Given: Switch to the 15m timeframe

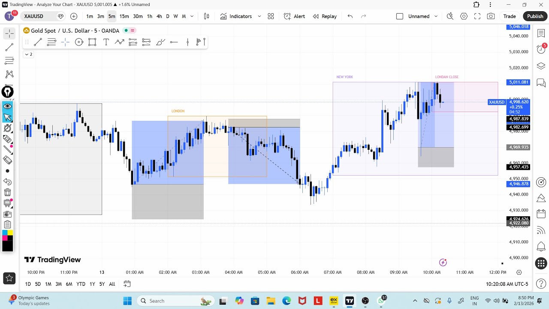Looking at the screenshot, I should (124, 16).
